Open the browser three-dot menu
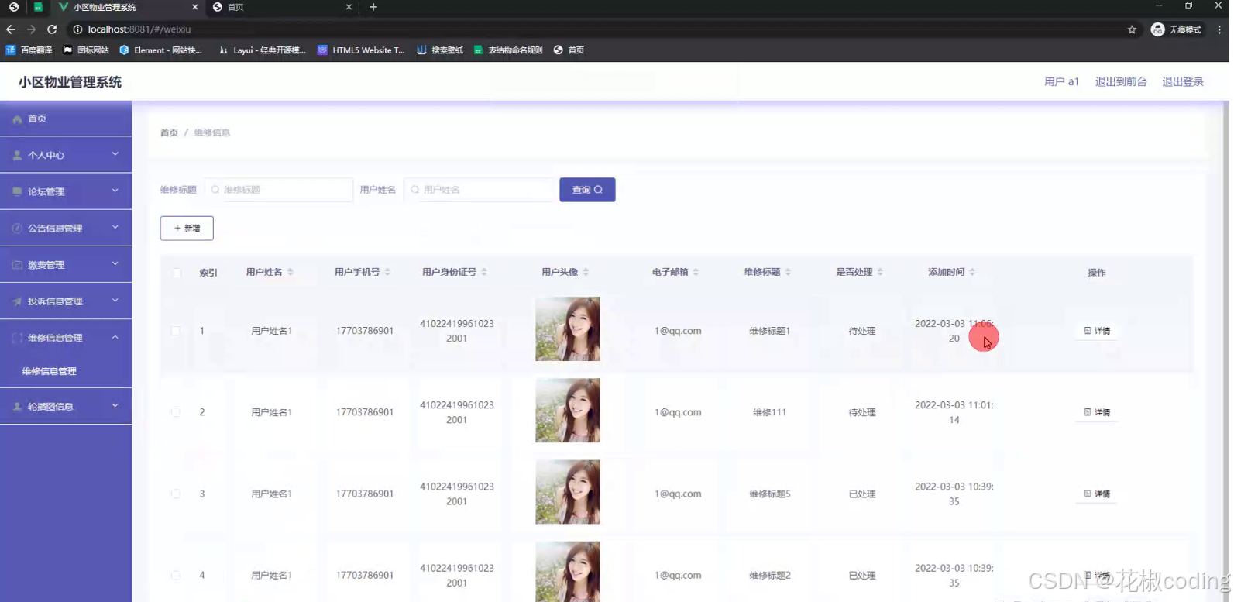The image size is (1234, 602). tap(1219, 29)
